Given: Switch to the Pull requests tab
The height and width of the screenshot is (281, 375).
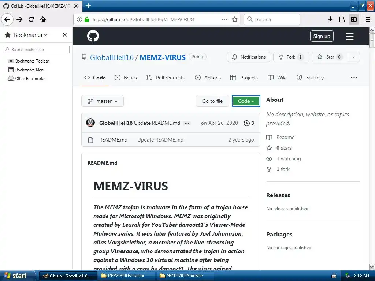Looking at the screenshot, I should point(166,78).
